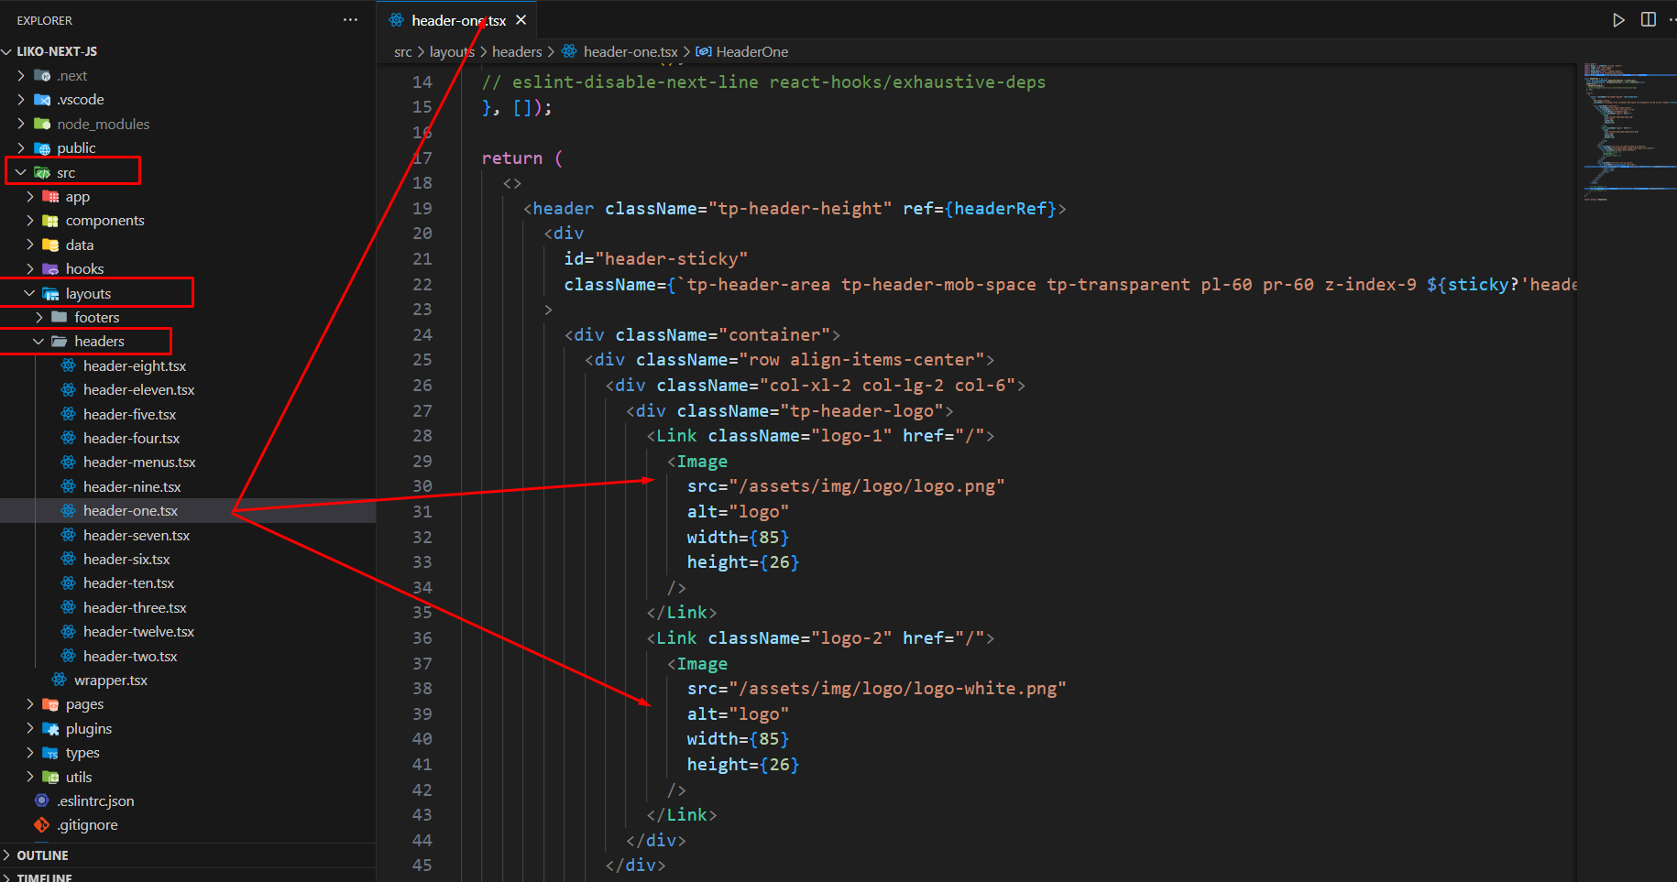Open Explorer more actions ellipsis menu
This screenshot has height=882, width=1677.
pyautogui.click(x=350, y=20)
